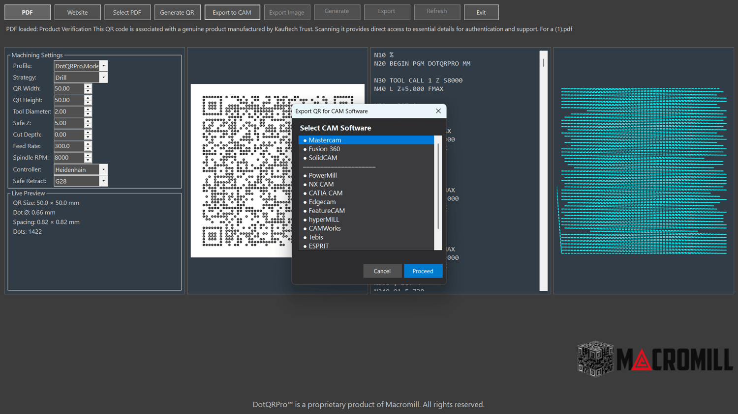
Task: Click Export to CAM button
Action: (x=232, y=12)
